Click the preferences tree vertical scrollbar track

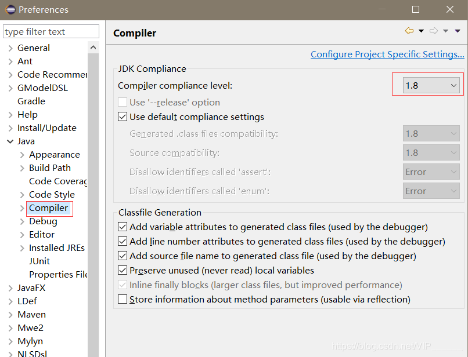[93, 205]
